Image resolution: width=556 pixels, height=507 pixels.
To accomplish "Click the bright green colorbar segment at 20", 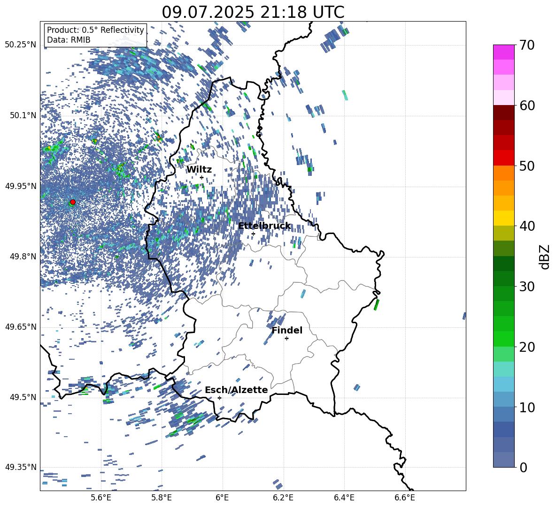I will 504,339.
